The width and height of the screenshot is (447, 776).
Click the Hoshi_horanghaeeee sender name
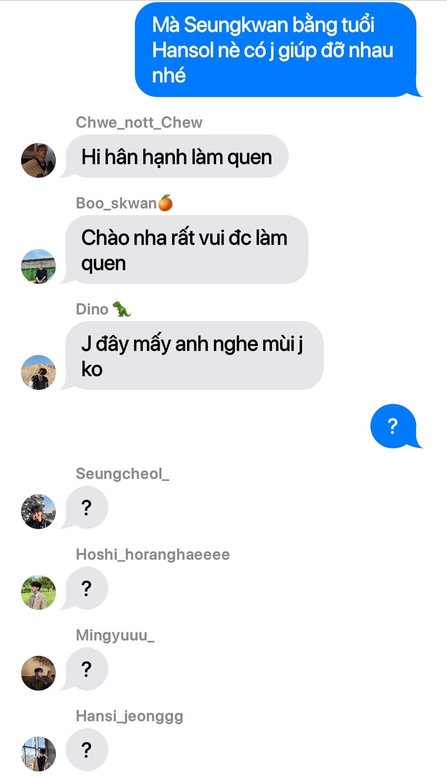click(153, 554)
